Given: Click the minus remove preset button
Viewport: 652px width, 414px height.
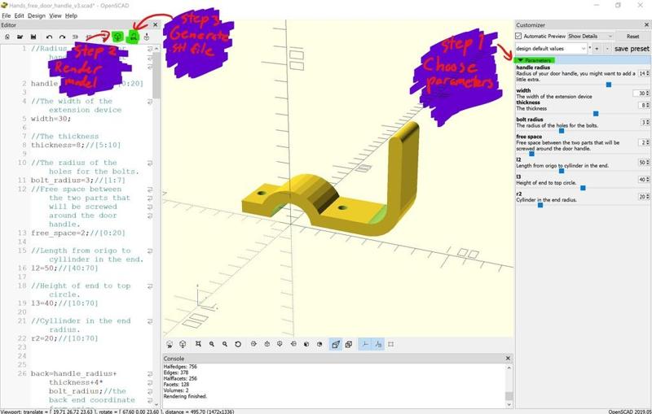Looking at the screenshot, I should pos(607,49).
